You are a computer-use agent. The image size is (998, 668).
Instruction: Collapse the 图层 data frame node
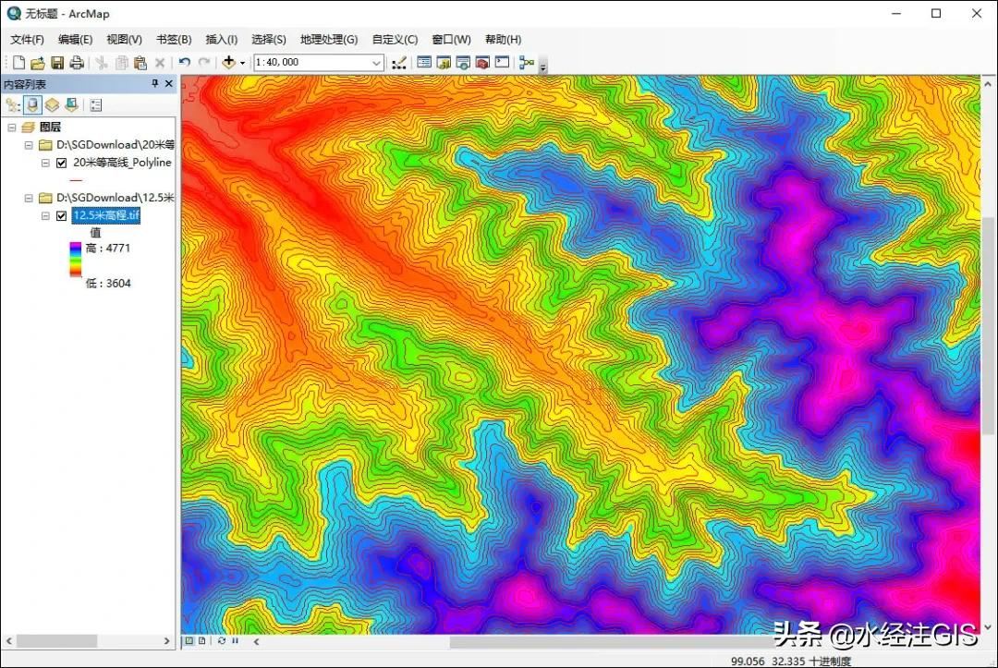11,128
